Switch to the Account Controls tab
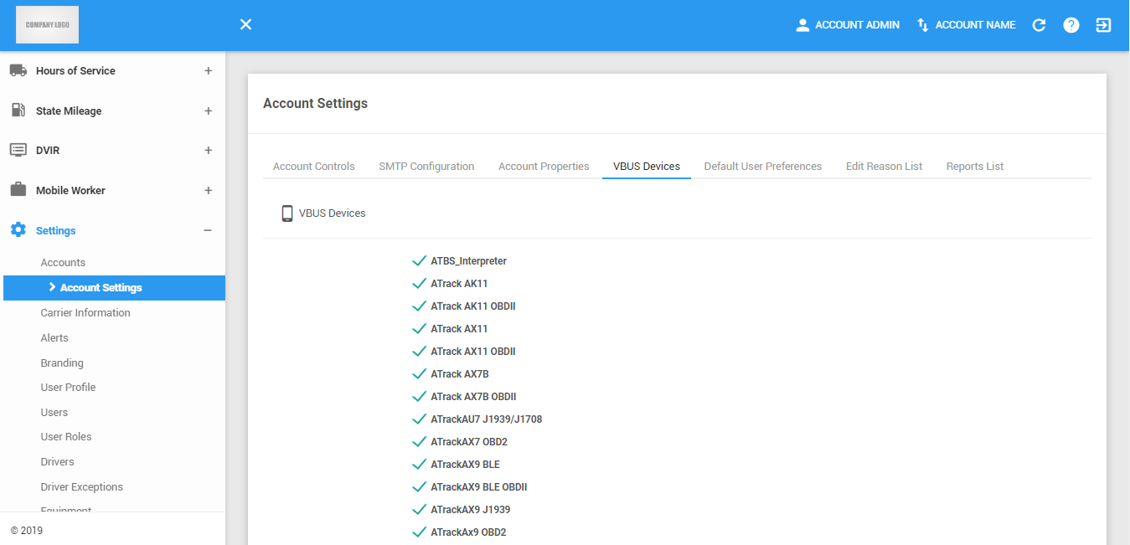 (x=314, y=167)
